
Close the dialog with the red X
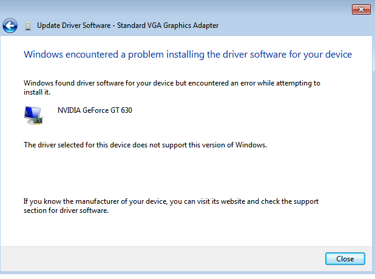[x=361, y=10]
